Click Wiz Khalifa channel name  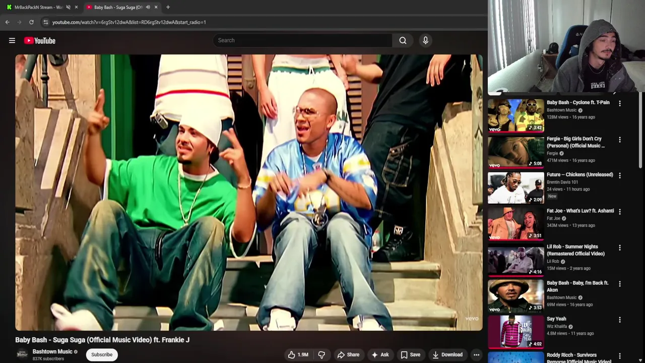click(557, 326)
